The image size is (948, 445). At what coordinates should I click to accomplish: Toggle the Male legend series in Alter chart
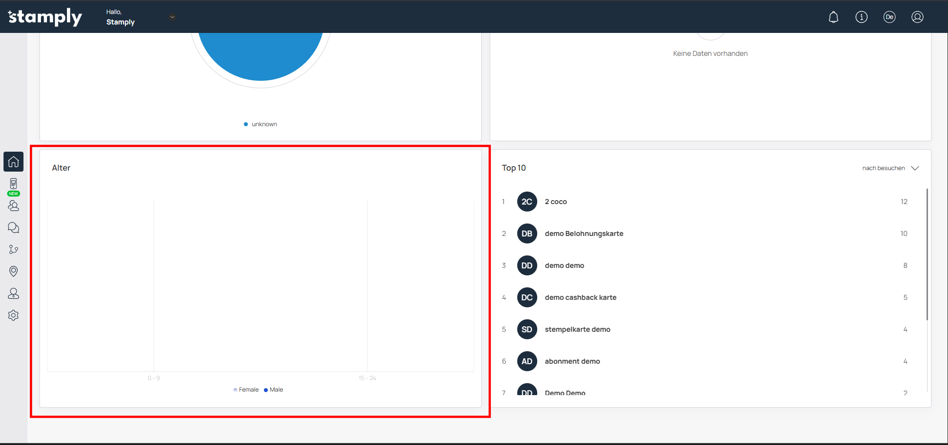pos(273,390)
